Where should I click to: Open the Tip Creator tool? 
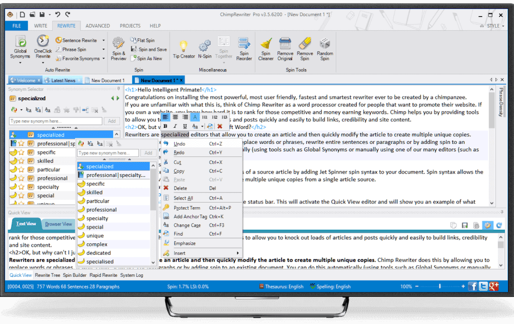pyautogui.click(x=183, y=49)
